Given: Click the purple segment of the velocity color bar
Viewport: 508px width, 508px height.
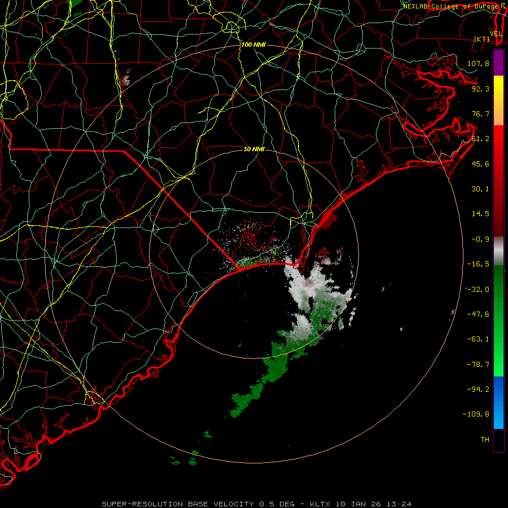Looking at the screenshot, I should pos(498,63).
